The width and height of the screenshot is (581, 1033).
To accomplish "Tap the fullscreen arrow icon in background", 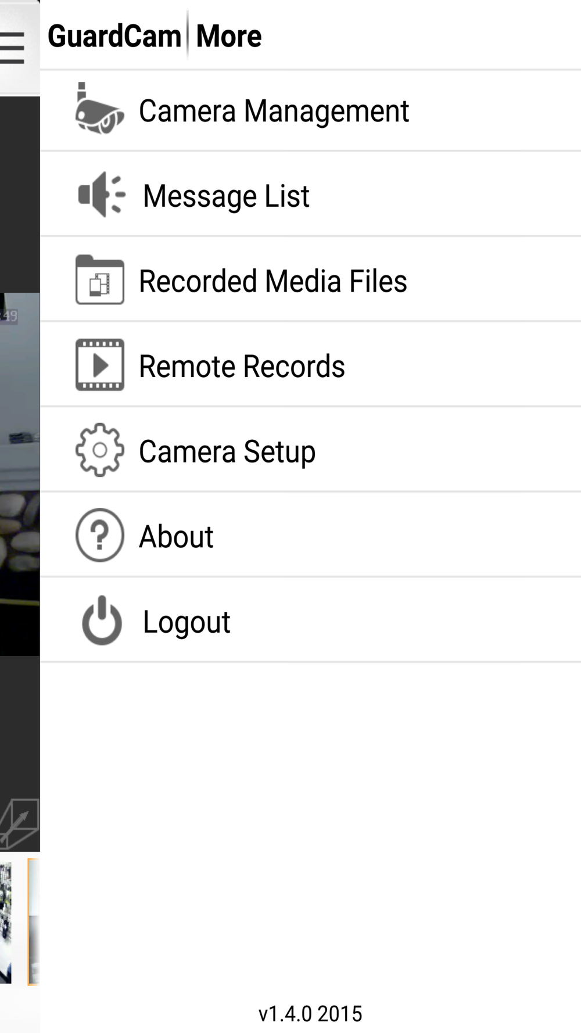I will (x=19, y=823).
